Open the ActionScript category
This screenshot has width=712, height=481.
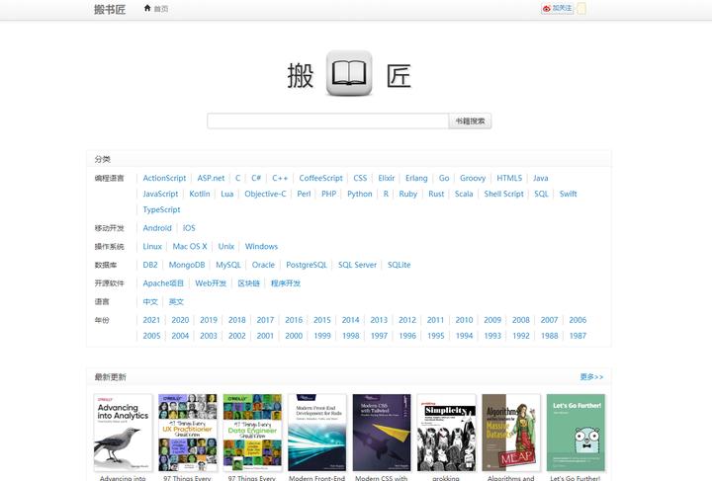click(x=164, y=178)
